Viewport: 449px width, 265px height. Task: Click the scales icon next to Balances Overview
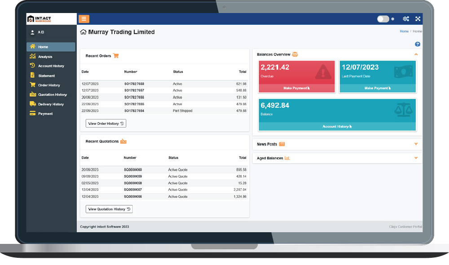tap(295, 54)
